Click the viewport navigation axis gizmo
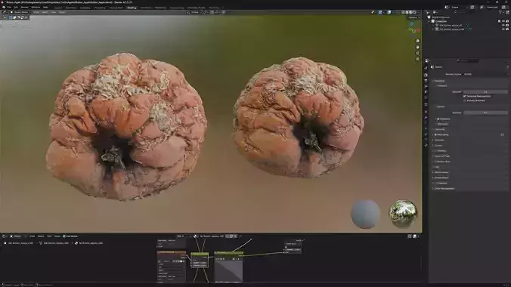 [x=413, y=29]
